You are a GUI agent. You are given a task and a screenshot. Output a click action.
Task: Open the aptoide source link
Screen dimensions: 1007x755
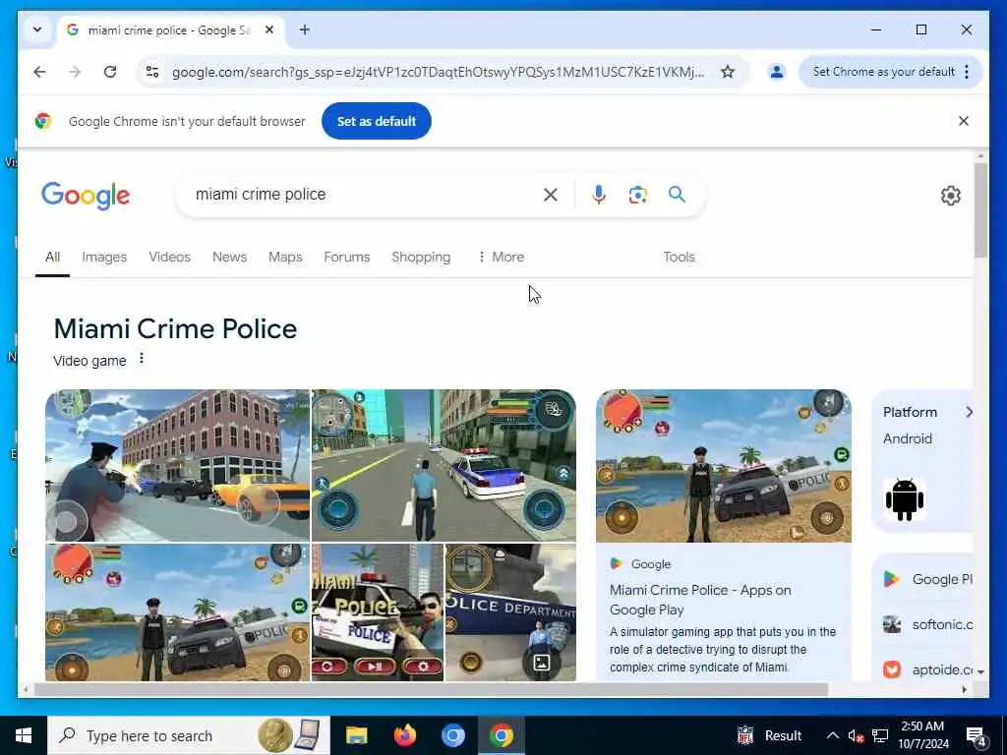point(928,669)
